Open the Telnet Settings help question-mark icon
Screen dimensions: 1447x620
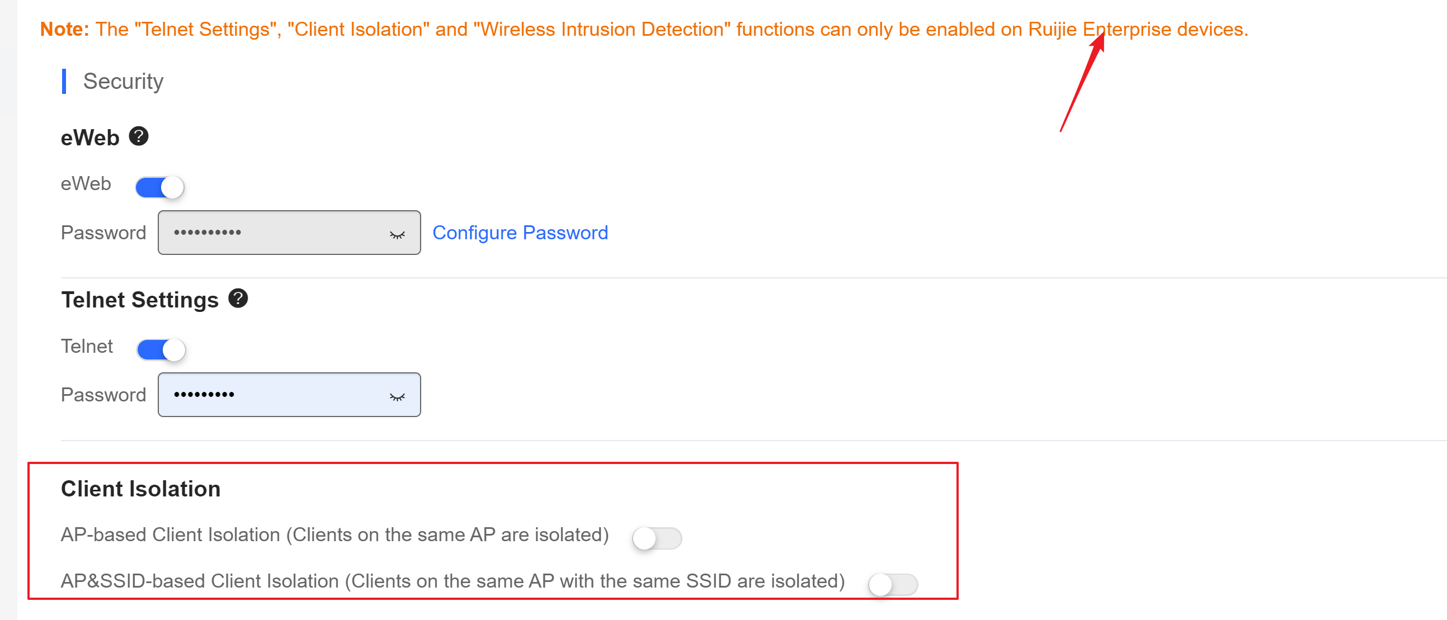coord(238,298)
